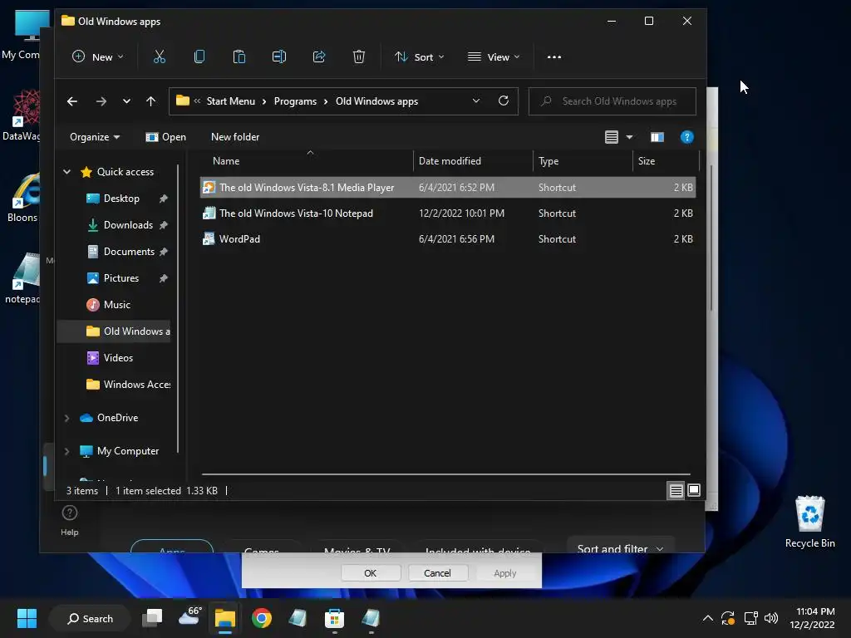Open the Sort dropdown menu
Viewport: 851px width, 638px height.
click(x=420, y=57)
